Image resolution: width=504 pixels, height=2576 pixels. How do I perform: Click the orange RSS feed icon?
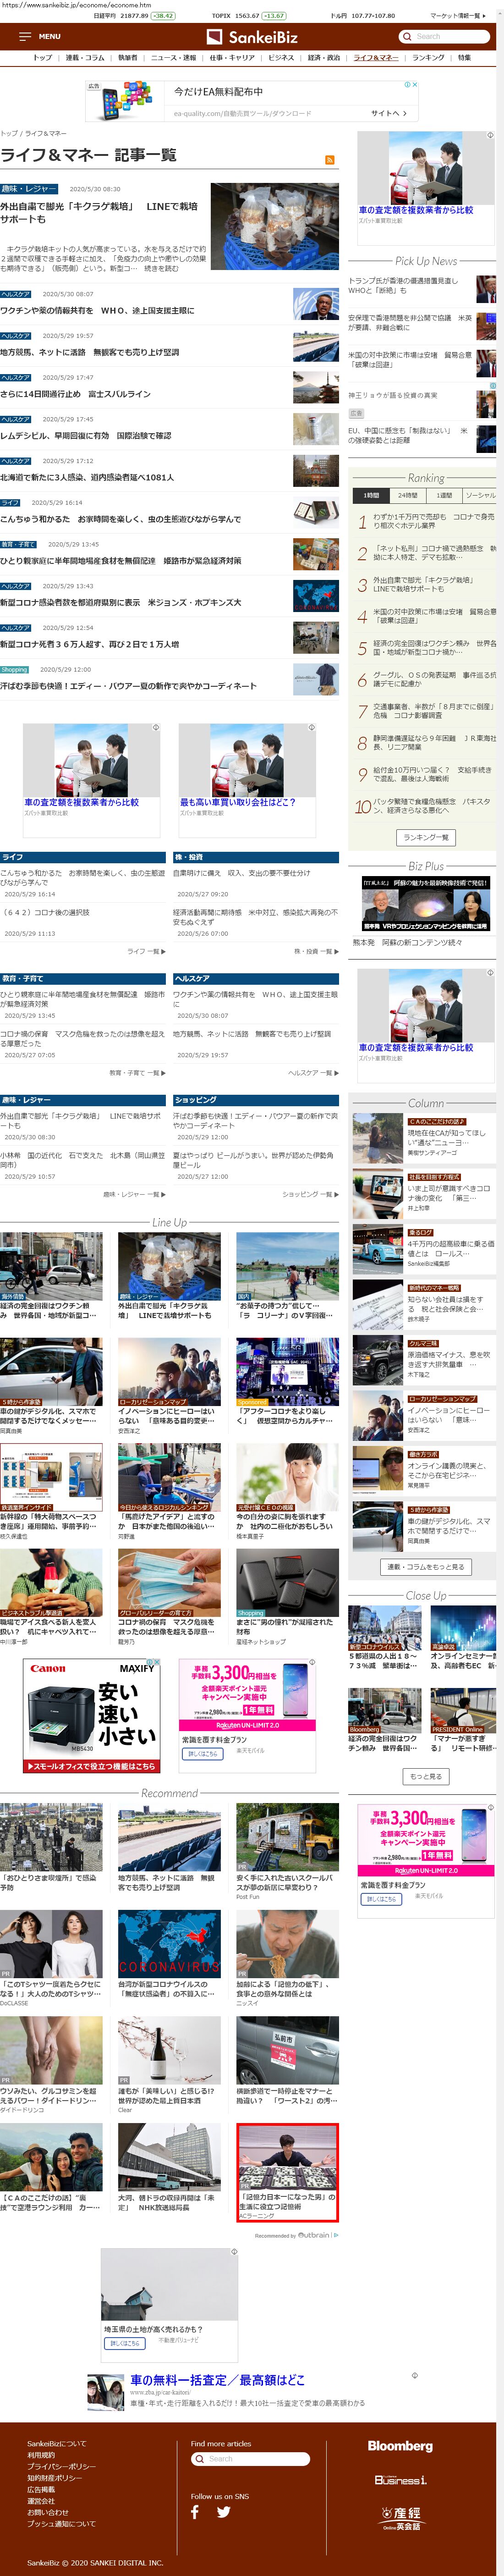click(329, 160)
